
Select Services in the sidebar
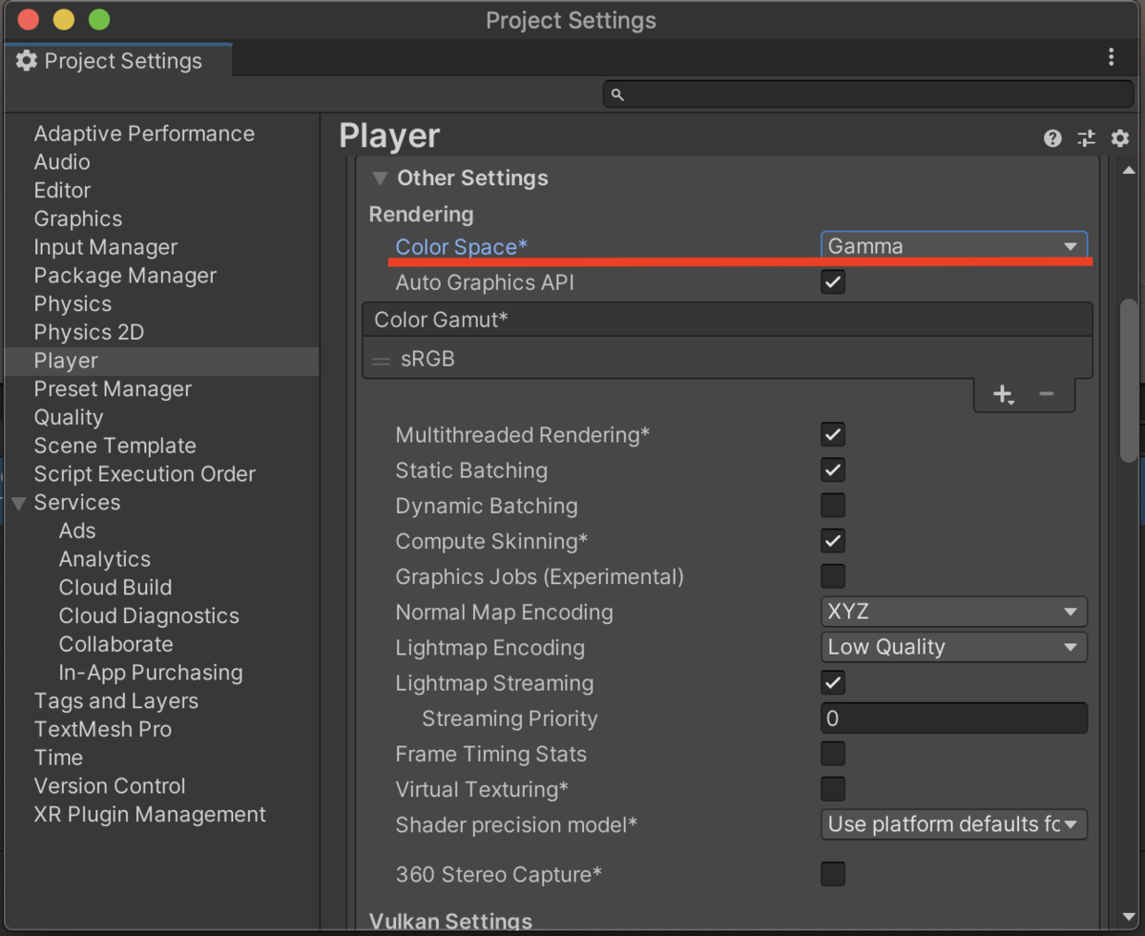click(x=77, y=503)
